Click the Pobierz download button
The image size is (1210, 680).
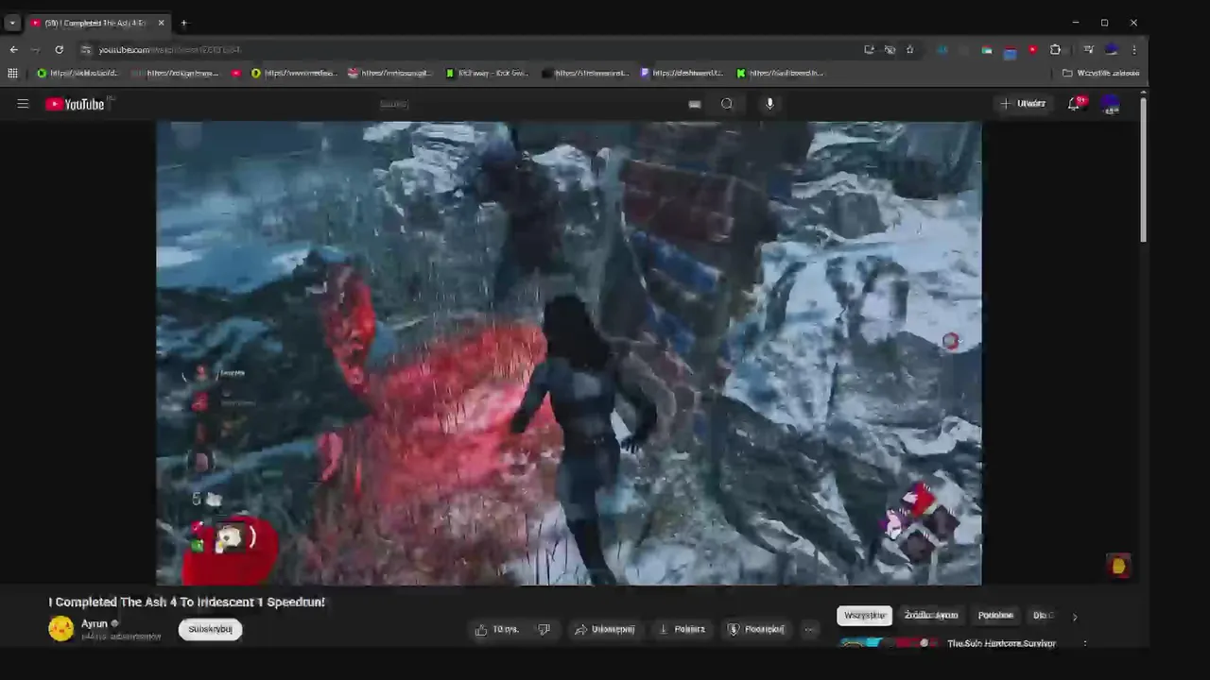(683, 629)
